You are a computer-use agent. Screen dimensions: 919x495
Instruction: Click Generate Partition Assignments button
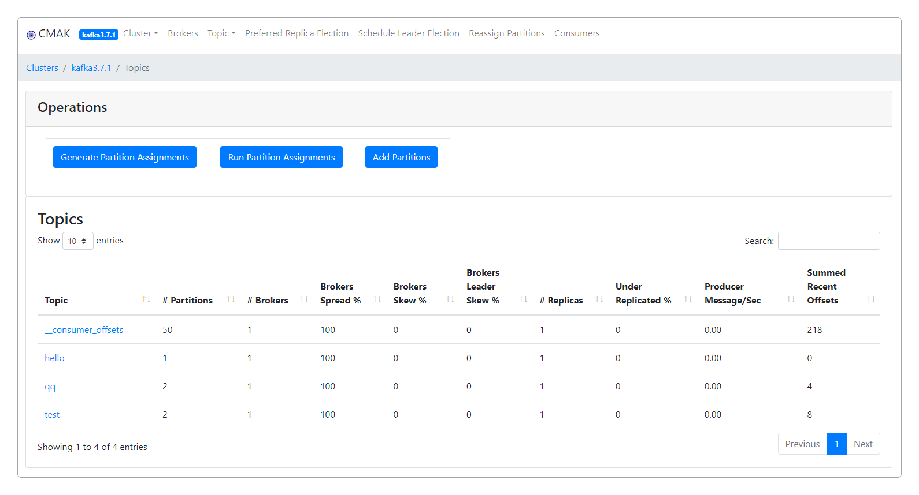point(125,157)
